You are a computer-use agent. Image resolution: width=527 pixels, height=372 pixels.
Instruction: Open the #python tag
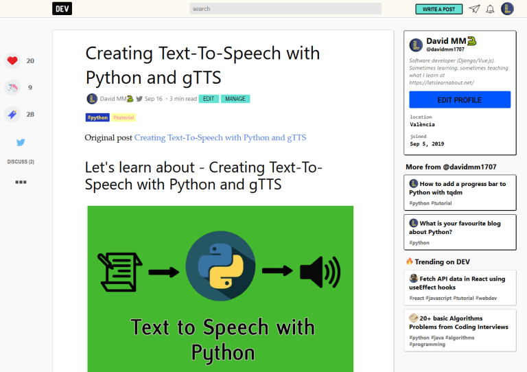click(x=97, y=117)
